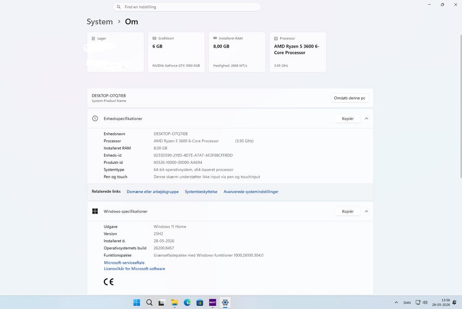This screenshot has height=309, width=462.
Task: Select the Settings gear on taskbar
Action: point(225,303)
